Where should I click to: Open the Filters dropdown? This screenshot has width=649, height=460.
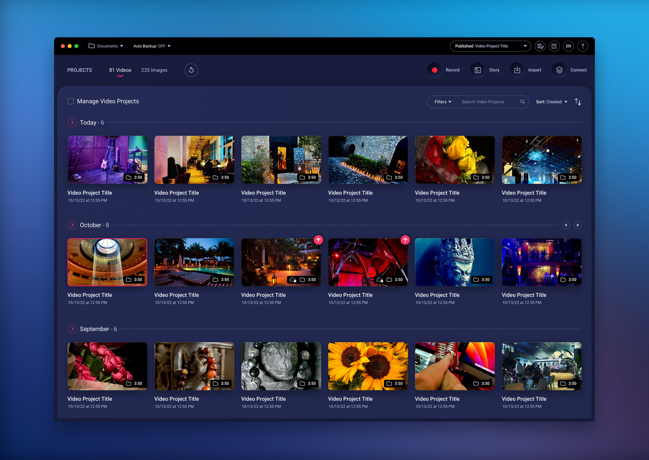(442, 102)
